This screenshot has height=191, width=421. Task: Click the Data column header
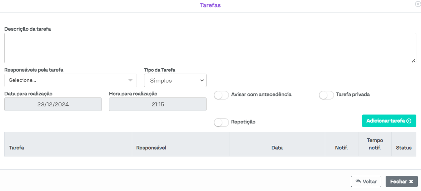click(x=277, y=148)
